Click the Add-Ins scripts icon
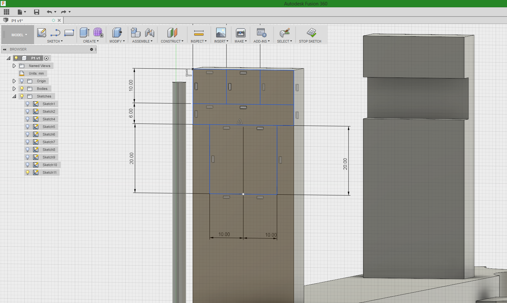The image size is (507, 303). pos(261,32)
